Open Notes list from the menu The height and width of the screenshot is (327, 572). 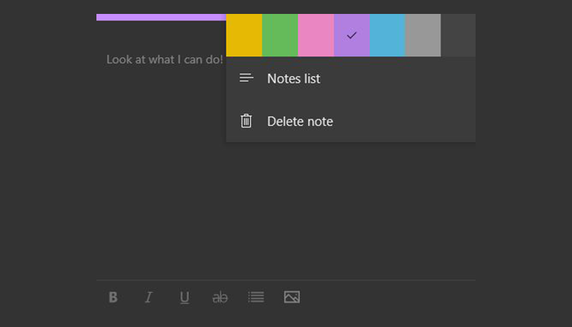tap(351, 78)
